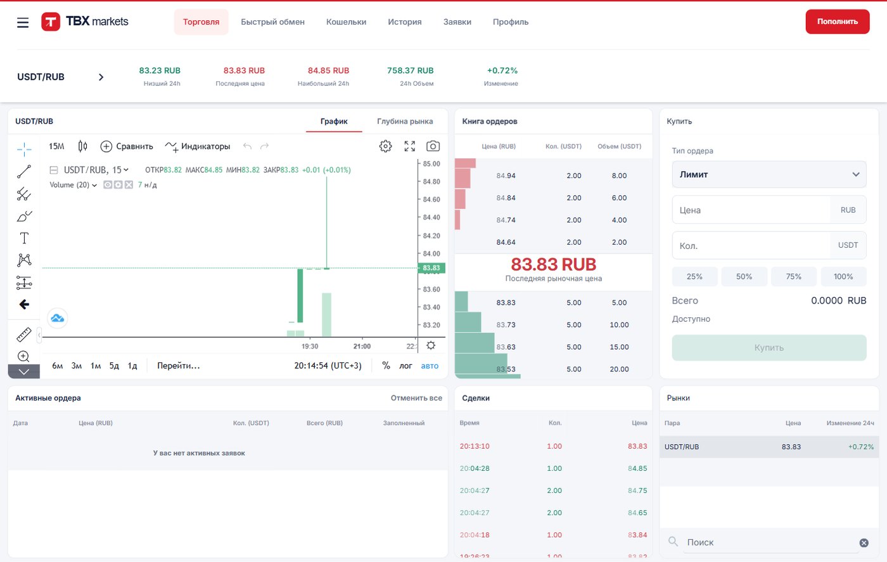887x562 pixels.
Task: Expand more drawing tools at toolbar bottom
Action: [24, 371]
